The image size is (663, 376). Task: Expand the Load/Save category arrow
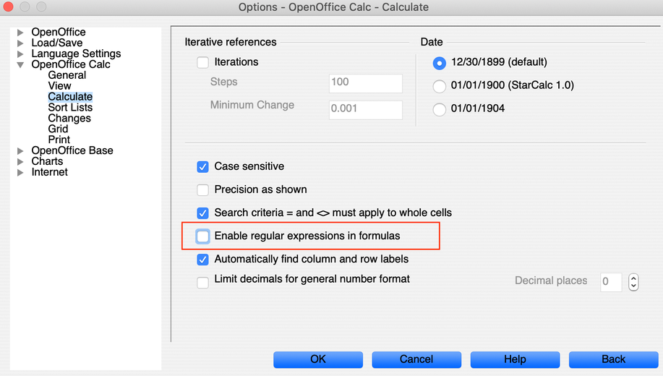(x=20, y=43)
